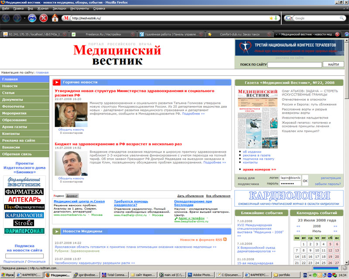
Task: Open the КАРДИОЛОГИЯ journal banner
Action: tap(289, 197)
